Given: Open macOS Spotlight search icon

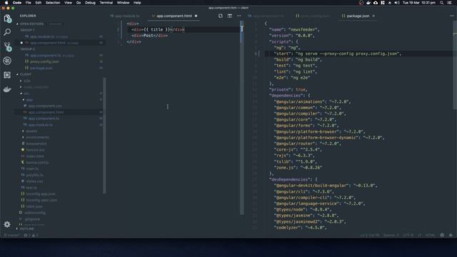Looking at the screenshot, I should (x=441, y=3).
